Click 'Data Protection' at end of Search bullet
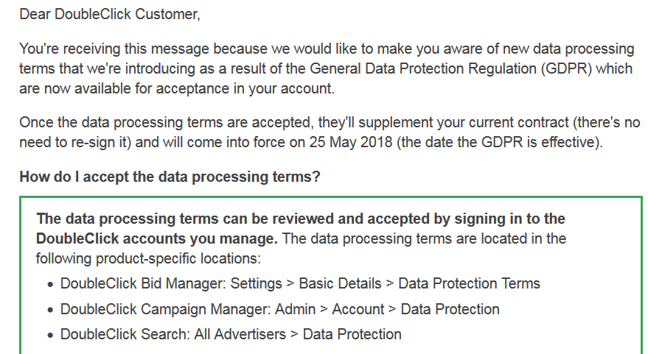This screenshot has width=648, height=354. click(x=352, y=334)
